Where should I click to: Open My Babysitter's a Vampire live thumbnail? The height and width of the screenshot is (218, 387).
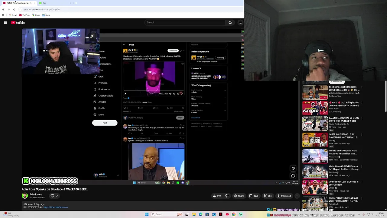(315, 108)
